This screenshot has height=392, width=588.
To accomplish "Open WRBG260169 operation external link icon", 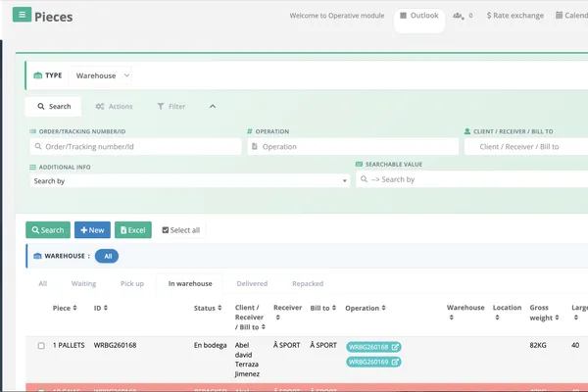I will (395, 362).
